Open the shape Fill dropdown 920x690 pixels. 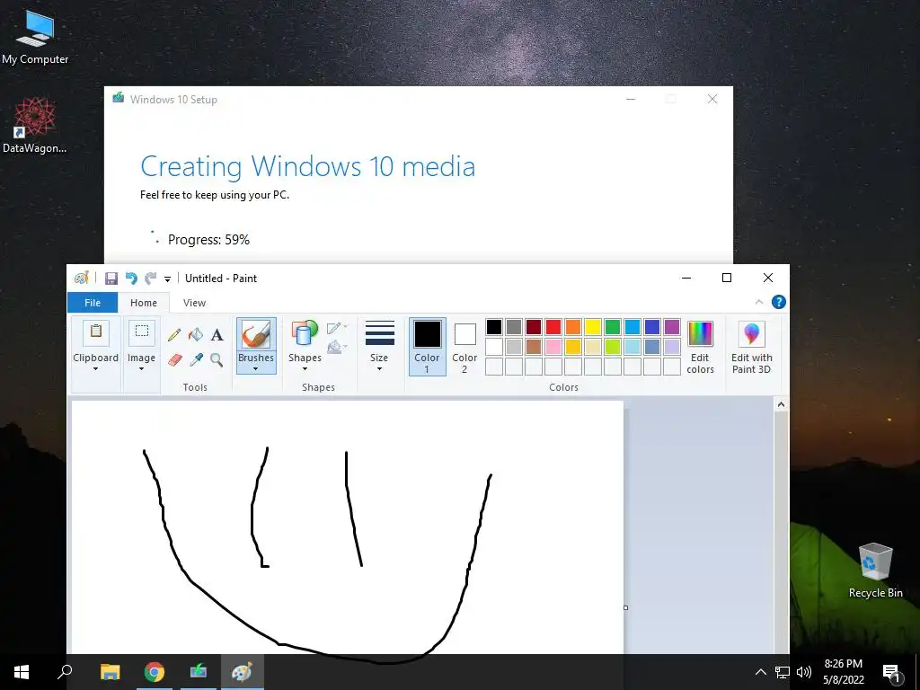pos(338,348)
